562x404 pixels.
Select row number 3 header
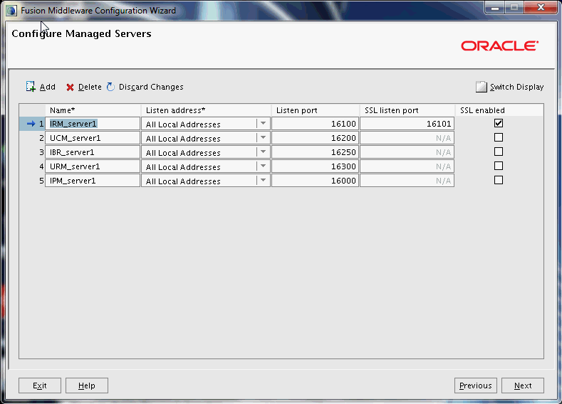coord(32,152)
